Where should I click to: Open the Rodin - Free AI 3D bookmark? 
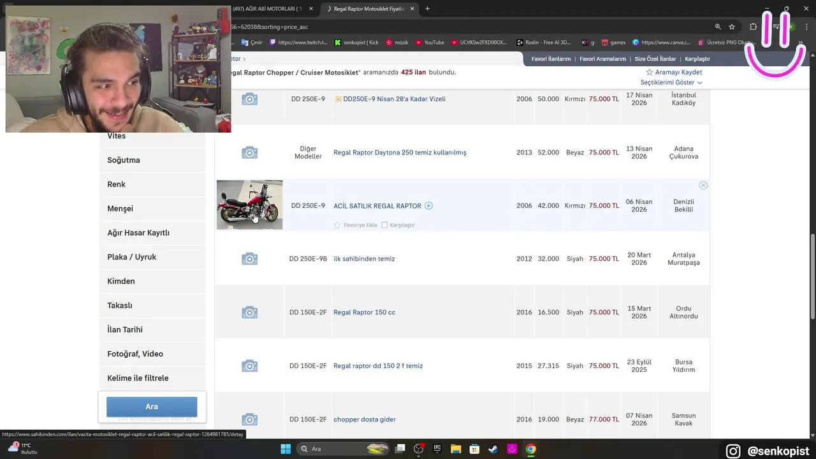[x=544, y=43]
